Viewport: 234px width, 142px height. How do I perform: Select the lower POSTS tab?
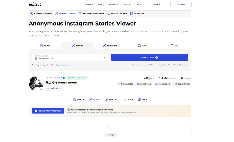pos(128,100)
